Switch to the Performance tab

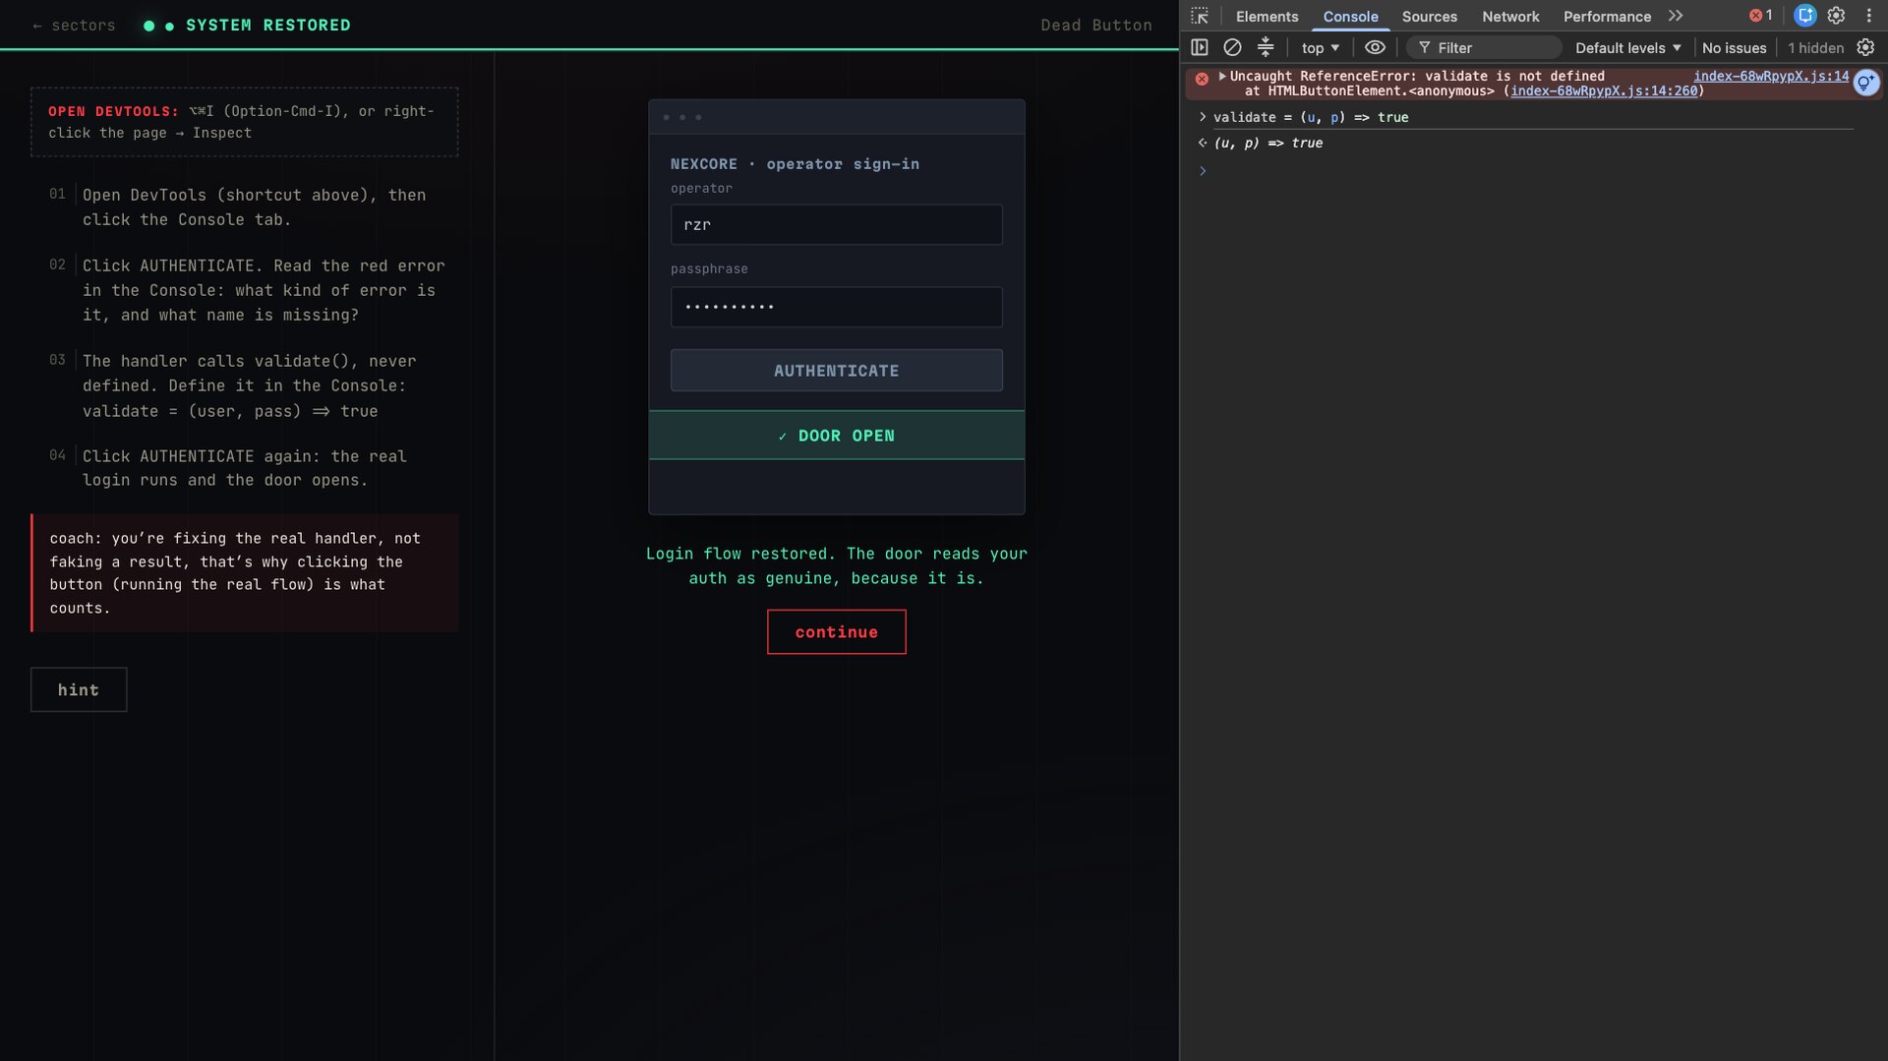tap(1607, 17)
